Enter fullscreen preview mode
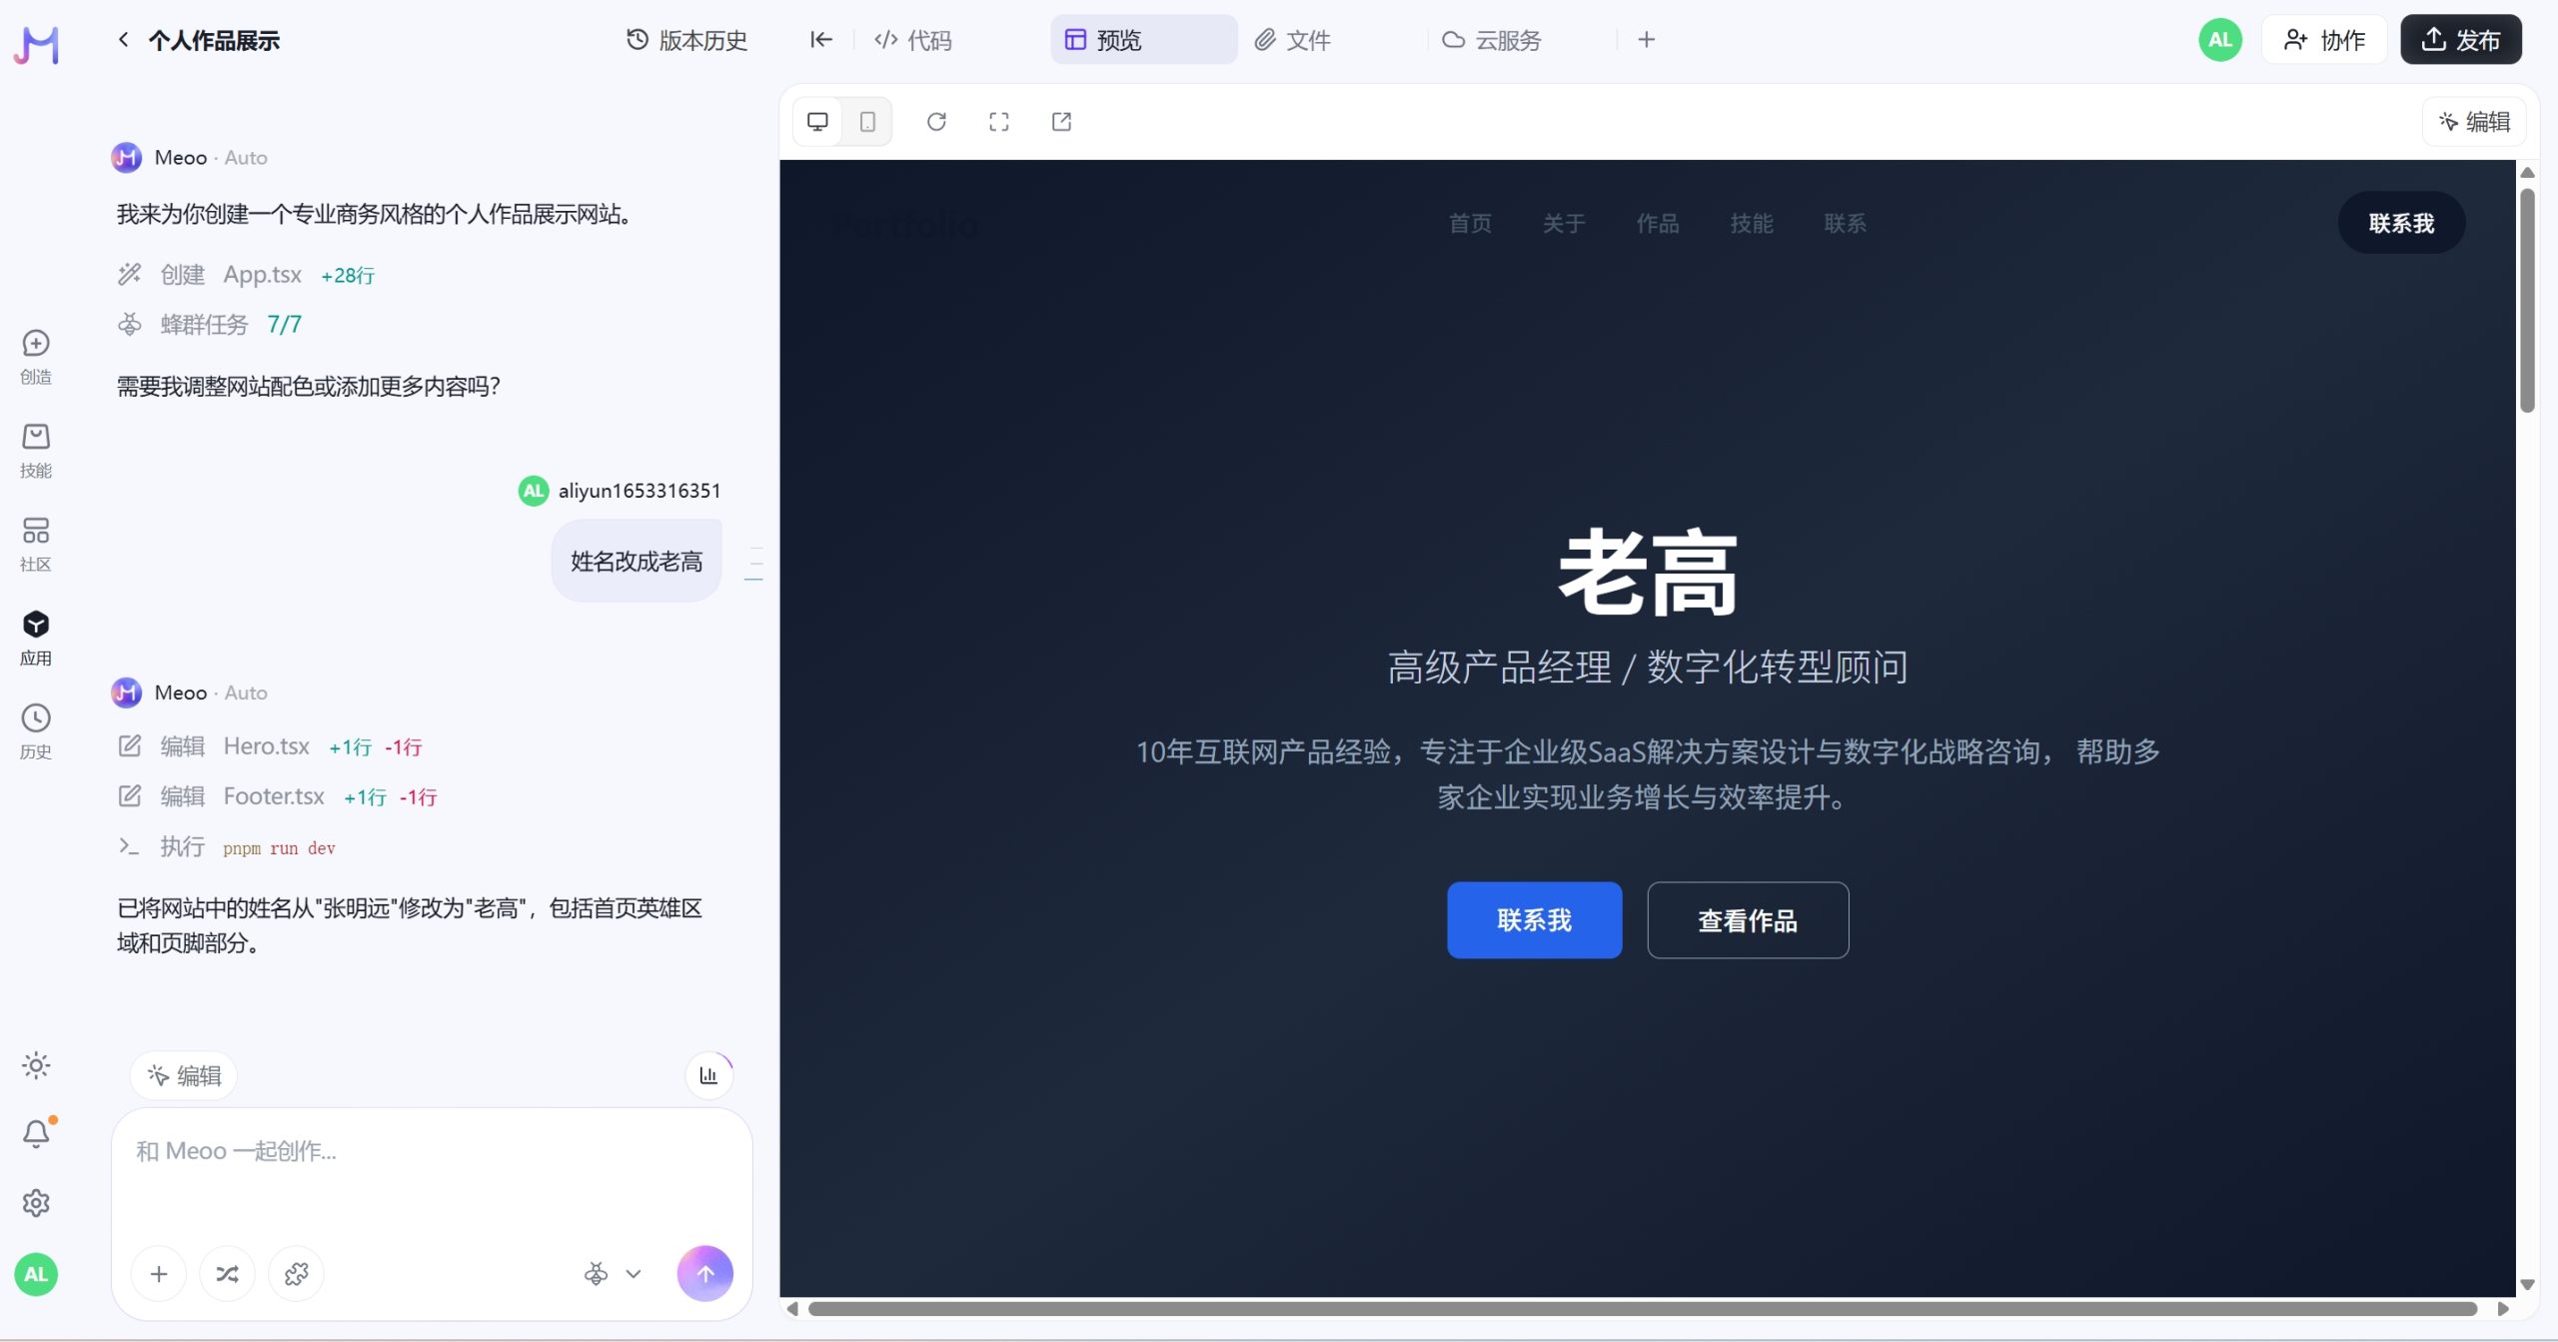This screenshot has height=1342, width=2558. [x=999, y=121]
